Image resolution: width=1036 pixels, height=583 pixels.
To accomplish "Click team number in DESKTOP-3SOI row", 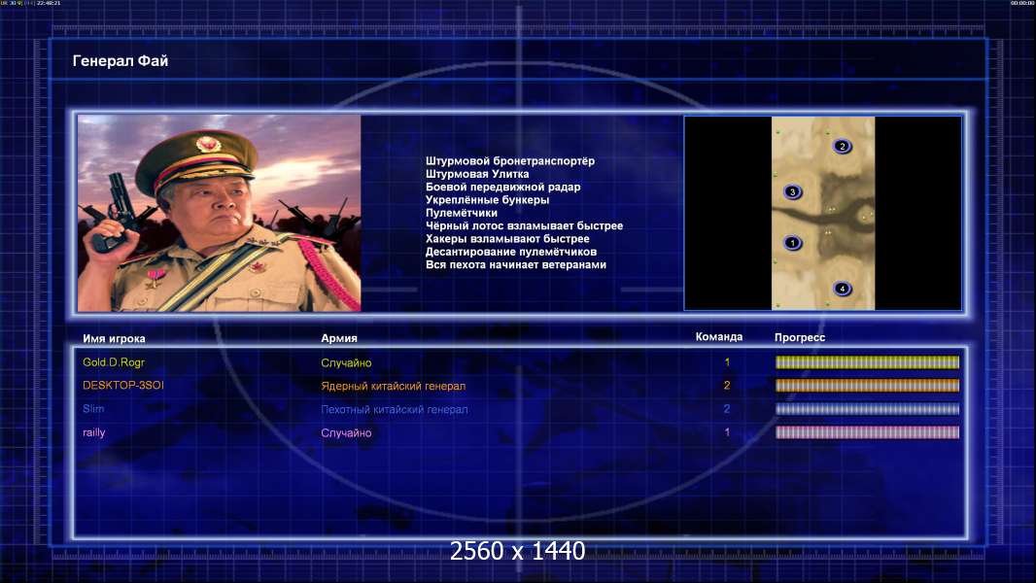I will click(x=727, y=386).
